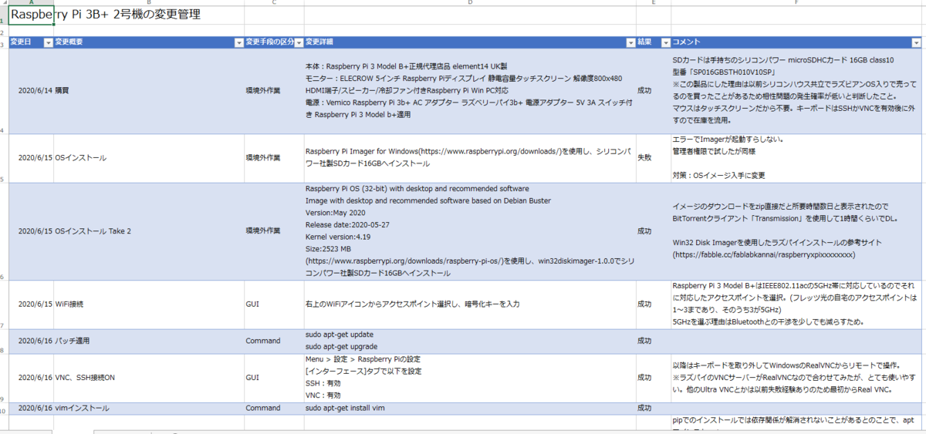Select the details cell 'Menu > 設定 > Raspberry Piの設定'

tap(471, 378)
